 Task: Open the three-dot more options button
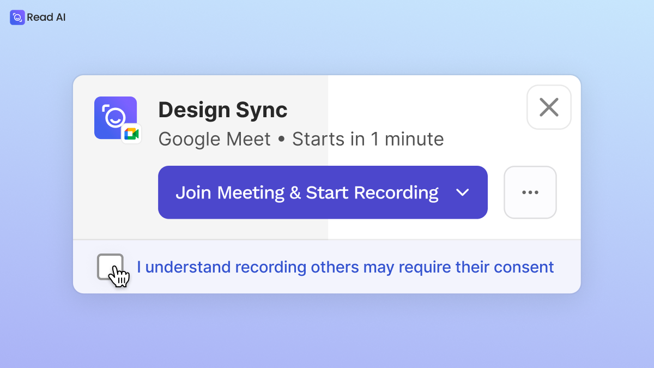530,192
